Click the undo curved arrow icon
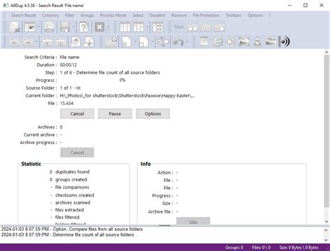This screenshot has width=330, height=251. click(178, 42)
